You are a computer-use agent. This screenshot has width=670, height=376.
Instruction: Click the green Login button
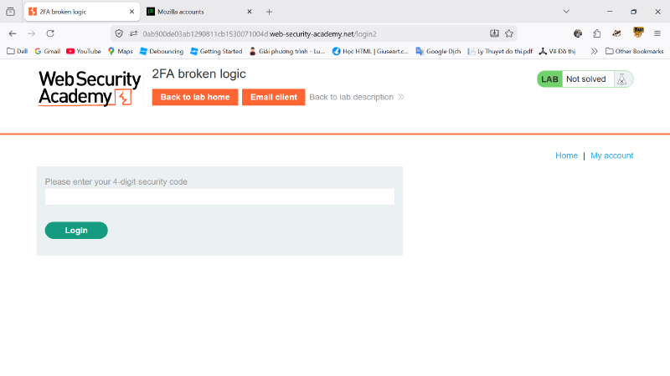coord(76,231)
